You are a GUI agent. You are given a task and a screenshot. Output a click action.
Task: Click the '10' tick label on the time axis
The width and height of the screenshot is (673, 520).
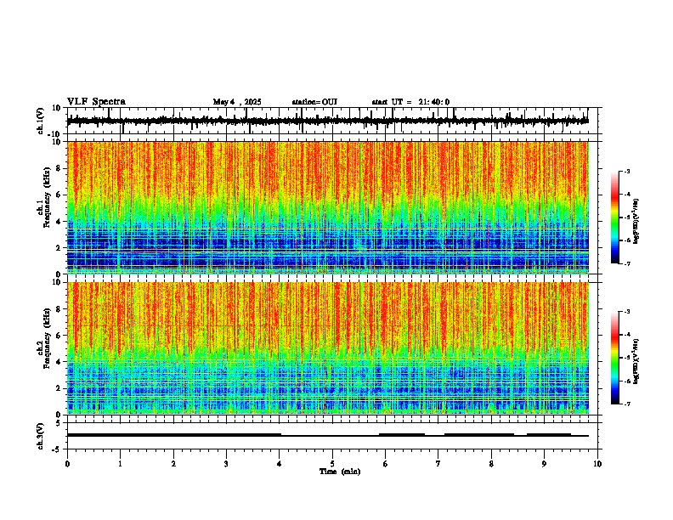pyautogui.click(x=597, y=464)
